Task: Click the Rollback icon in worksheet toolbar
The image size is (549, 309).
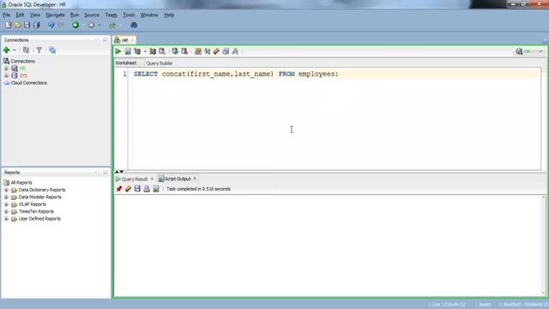Action: (x=184, y=51)
